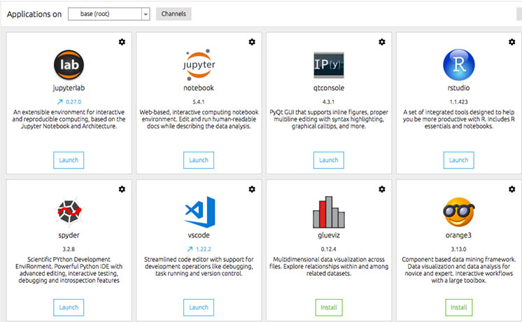Open the glueviz card gear settings
Image resolution: width=522 pixels, height=322 pixels.
tap(382, 189)
